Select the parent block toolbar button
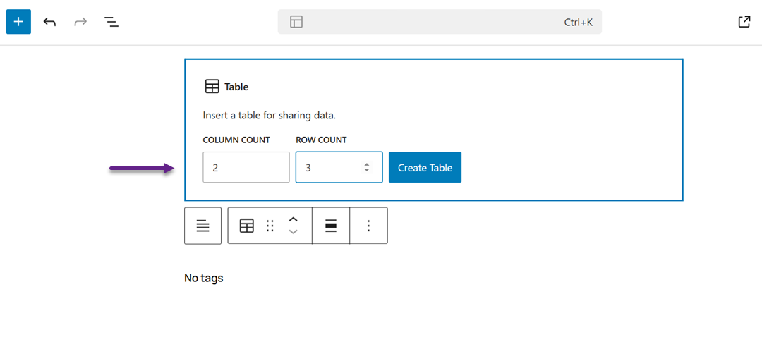The width and height of the screenshot is (762, 354). coord(202,226)
